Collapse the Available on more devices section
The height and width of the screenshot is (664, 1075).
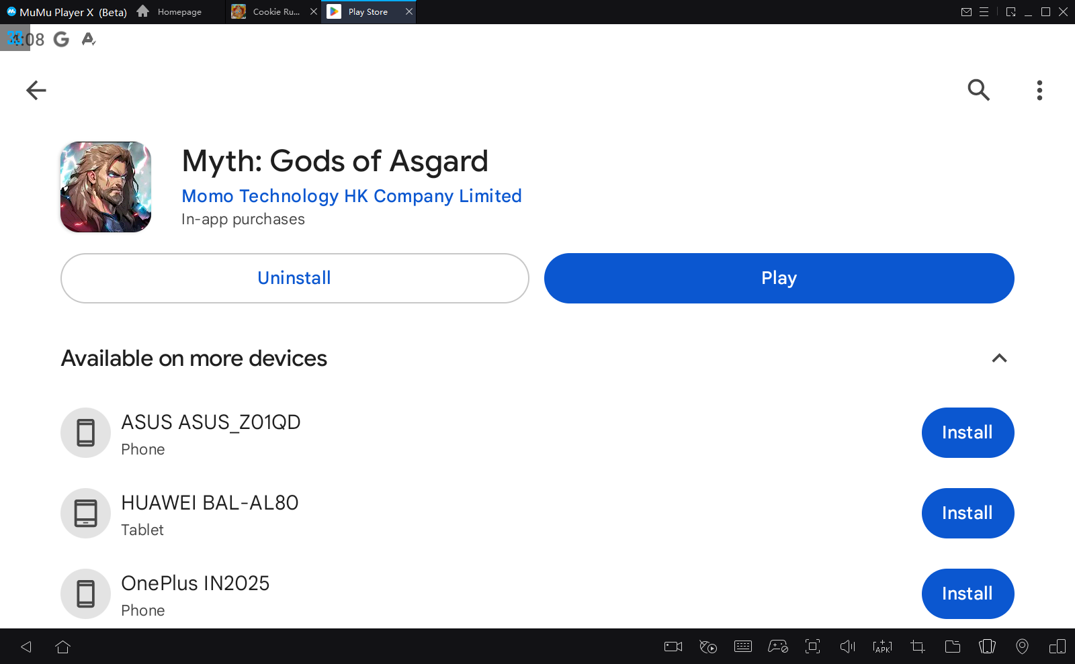[999, 359]
